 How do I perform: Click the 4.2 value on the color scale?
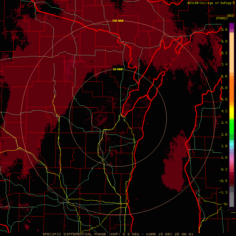click(x=224, y=111)
